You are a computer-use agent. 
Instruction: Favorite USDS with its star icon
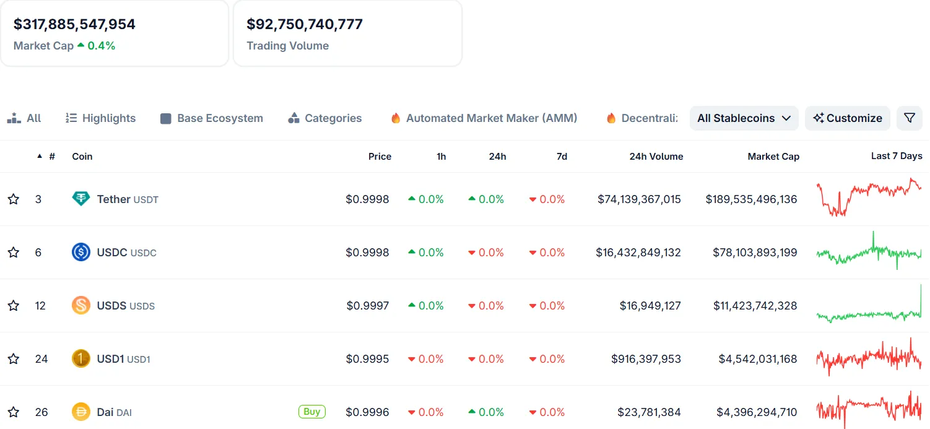point(13,306)
